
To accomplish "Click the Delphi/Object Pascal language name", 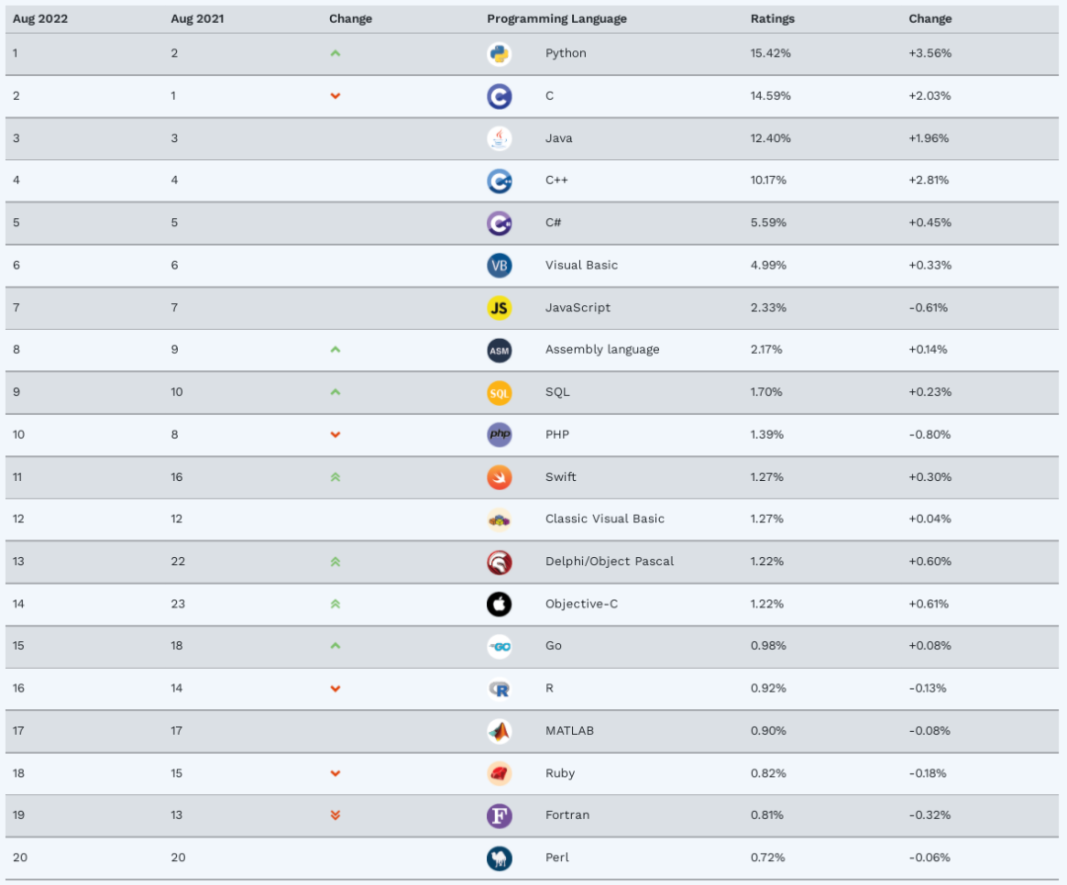I will coord(609,561).
